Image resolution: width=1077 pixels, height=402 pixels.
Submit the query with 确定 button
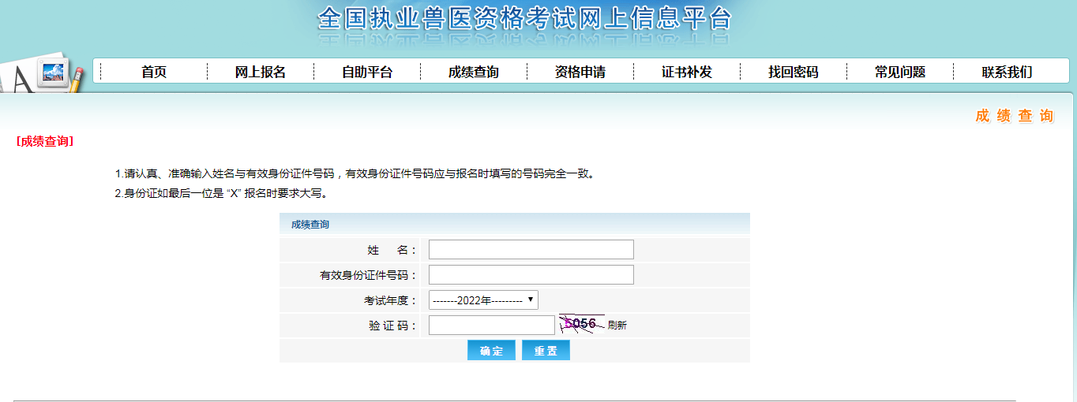click(x=491, y=351)
